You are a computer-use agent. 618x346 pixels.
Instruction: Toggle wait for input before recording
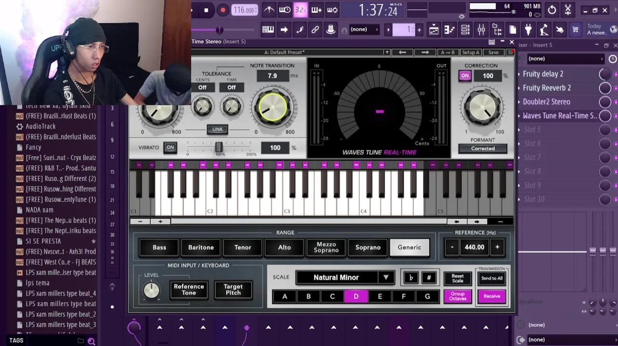coord(285,10)
